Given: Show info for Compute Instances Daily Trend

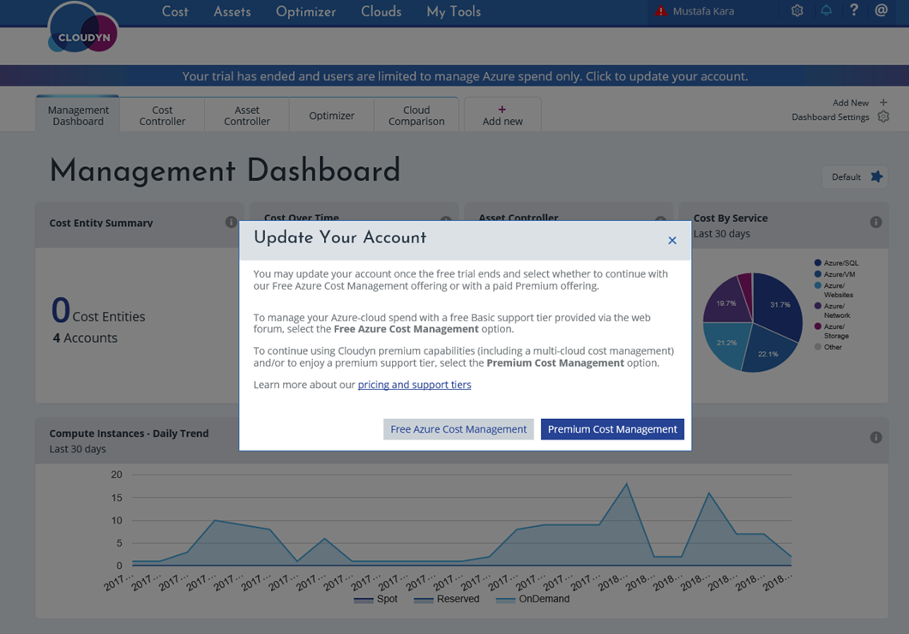Looking at the screenshot, I should pyautogui.click(x=876, y=438).
